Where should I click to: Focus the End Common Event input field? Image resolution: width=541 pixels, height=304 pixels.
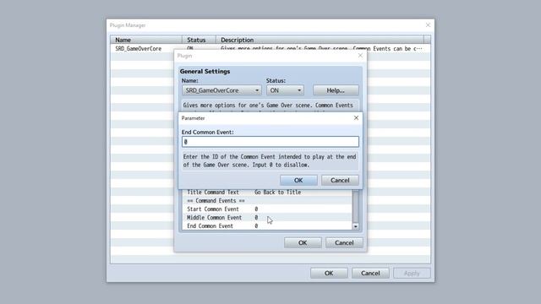click(x=270, y=142)
